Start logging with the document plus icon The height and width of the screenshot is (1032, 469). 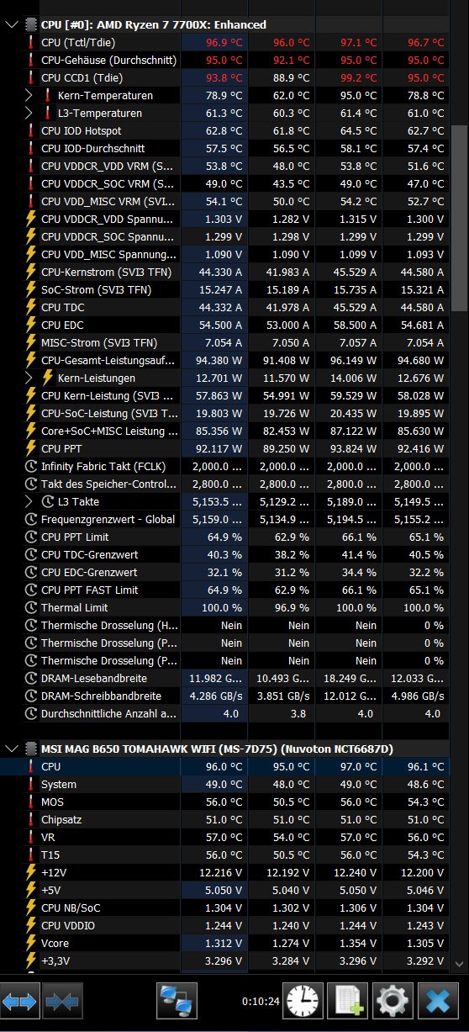tap(347, 1001)
